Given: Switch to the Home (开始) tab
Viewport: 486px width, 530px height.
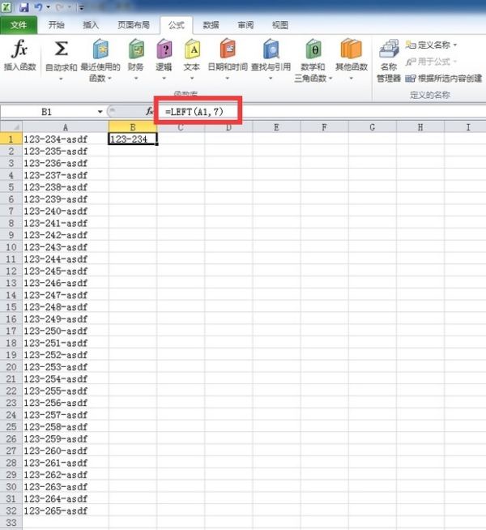Looking at the screenshot, I should point(57,25).
